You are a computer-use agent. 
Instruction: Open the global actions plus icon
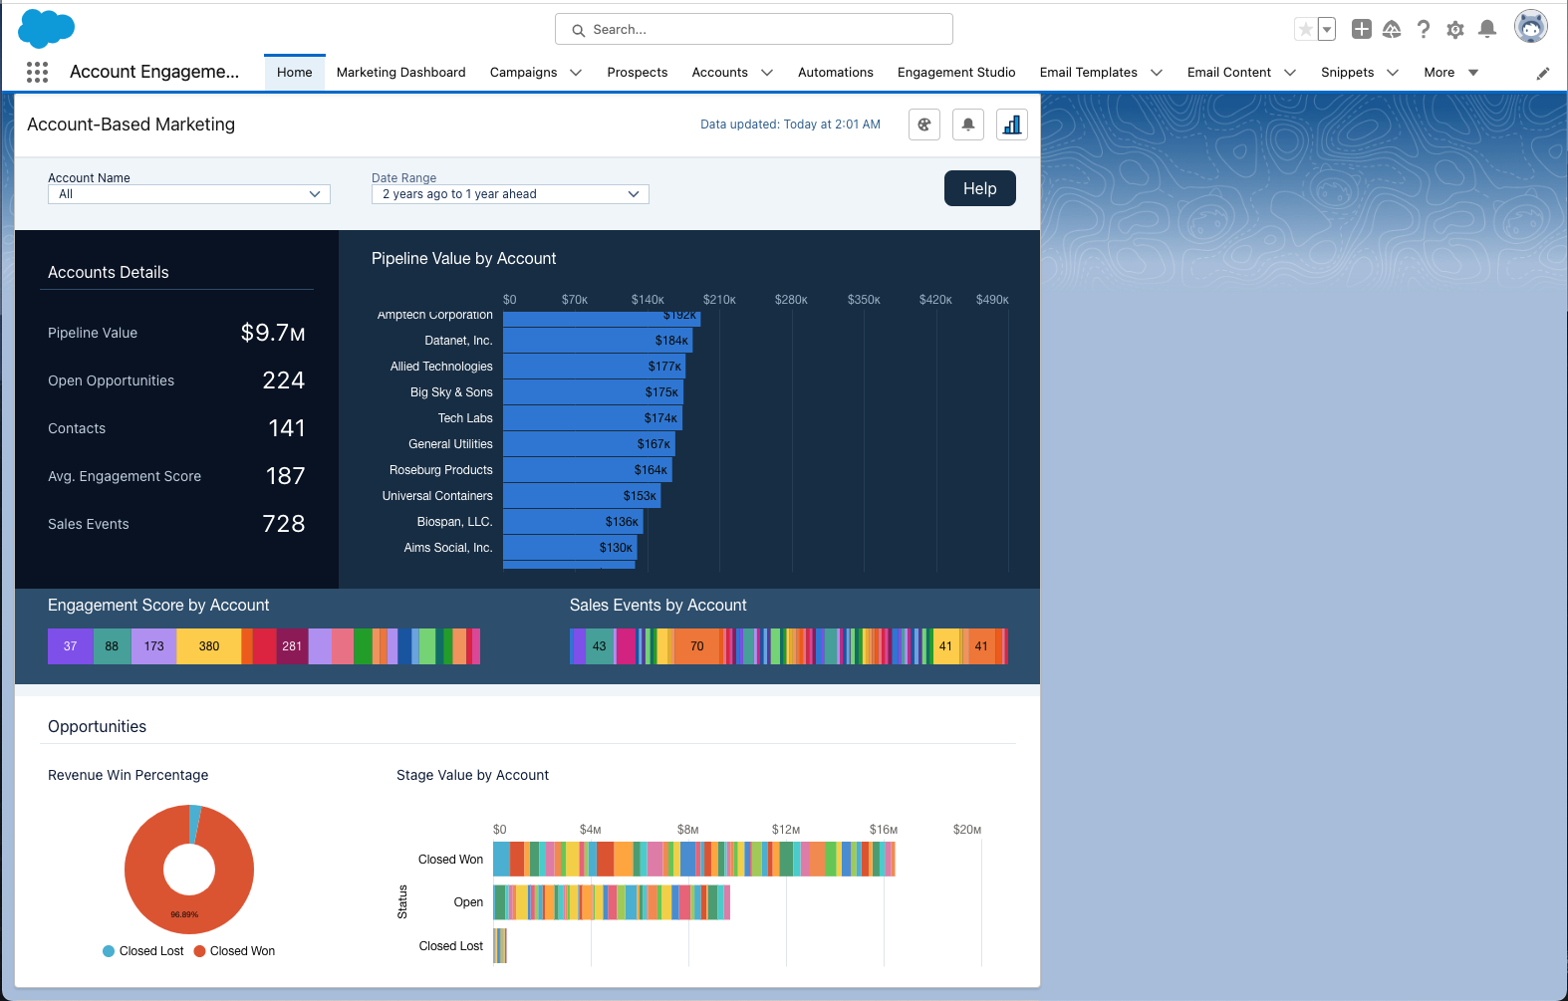point(1361,29)
